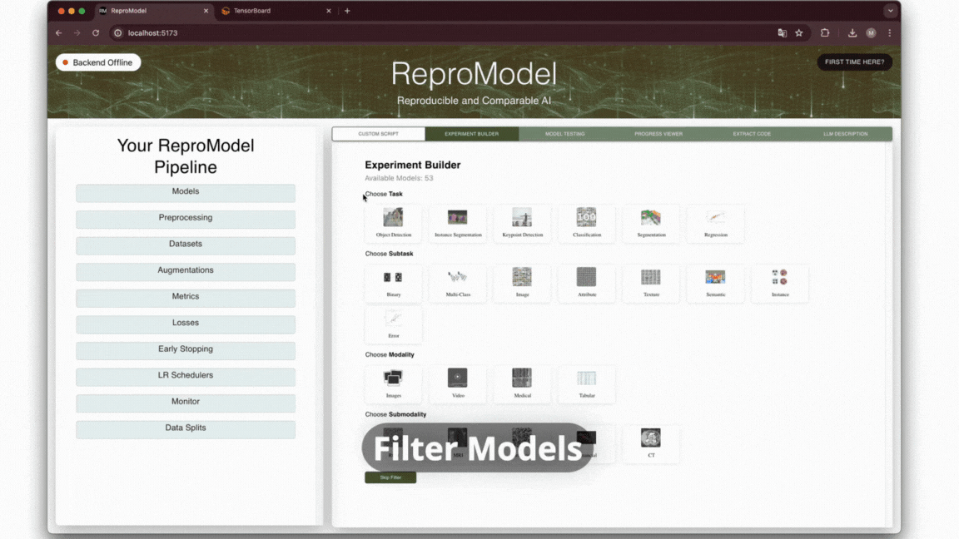This screenshot has height=539, width=959.
Task: Pick the CT submodality card
Action: click(651, 443)
